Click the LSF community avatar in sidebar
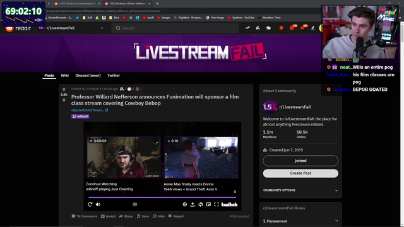This screenshot has width=404, height=227. pos(270,107)
